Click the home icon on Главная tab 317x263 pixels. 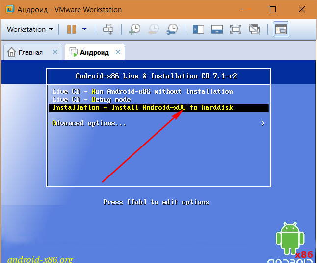11,52
